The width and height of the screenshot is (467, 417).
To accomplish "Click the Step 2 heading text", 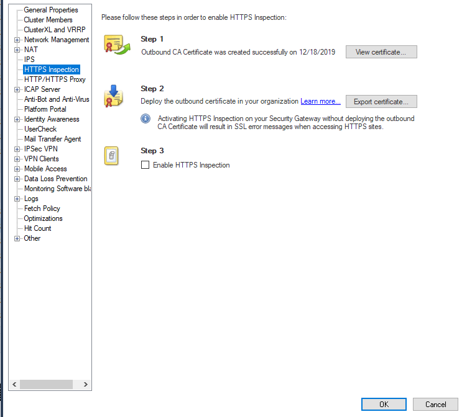I will pos(152,89).
